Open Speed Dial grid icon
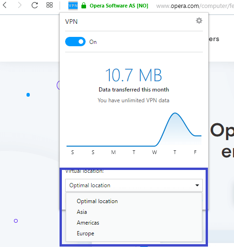 [49, 5]
